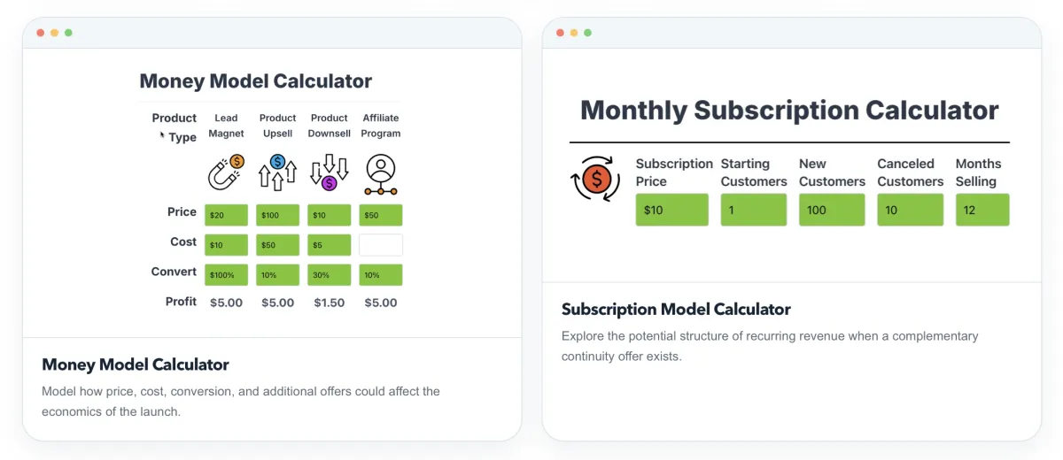The image size is (1063, 460).
Task: Select the Lead Magnet price field $20
Action: click(x=226, y=215)
